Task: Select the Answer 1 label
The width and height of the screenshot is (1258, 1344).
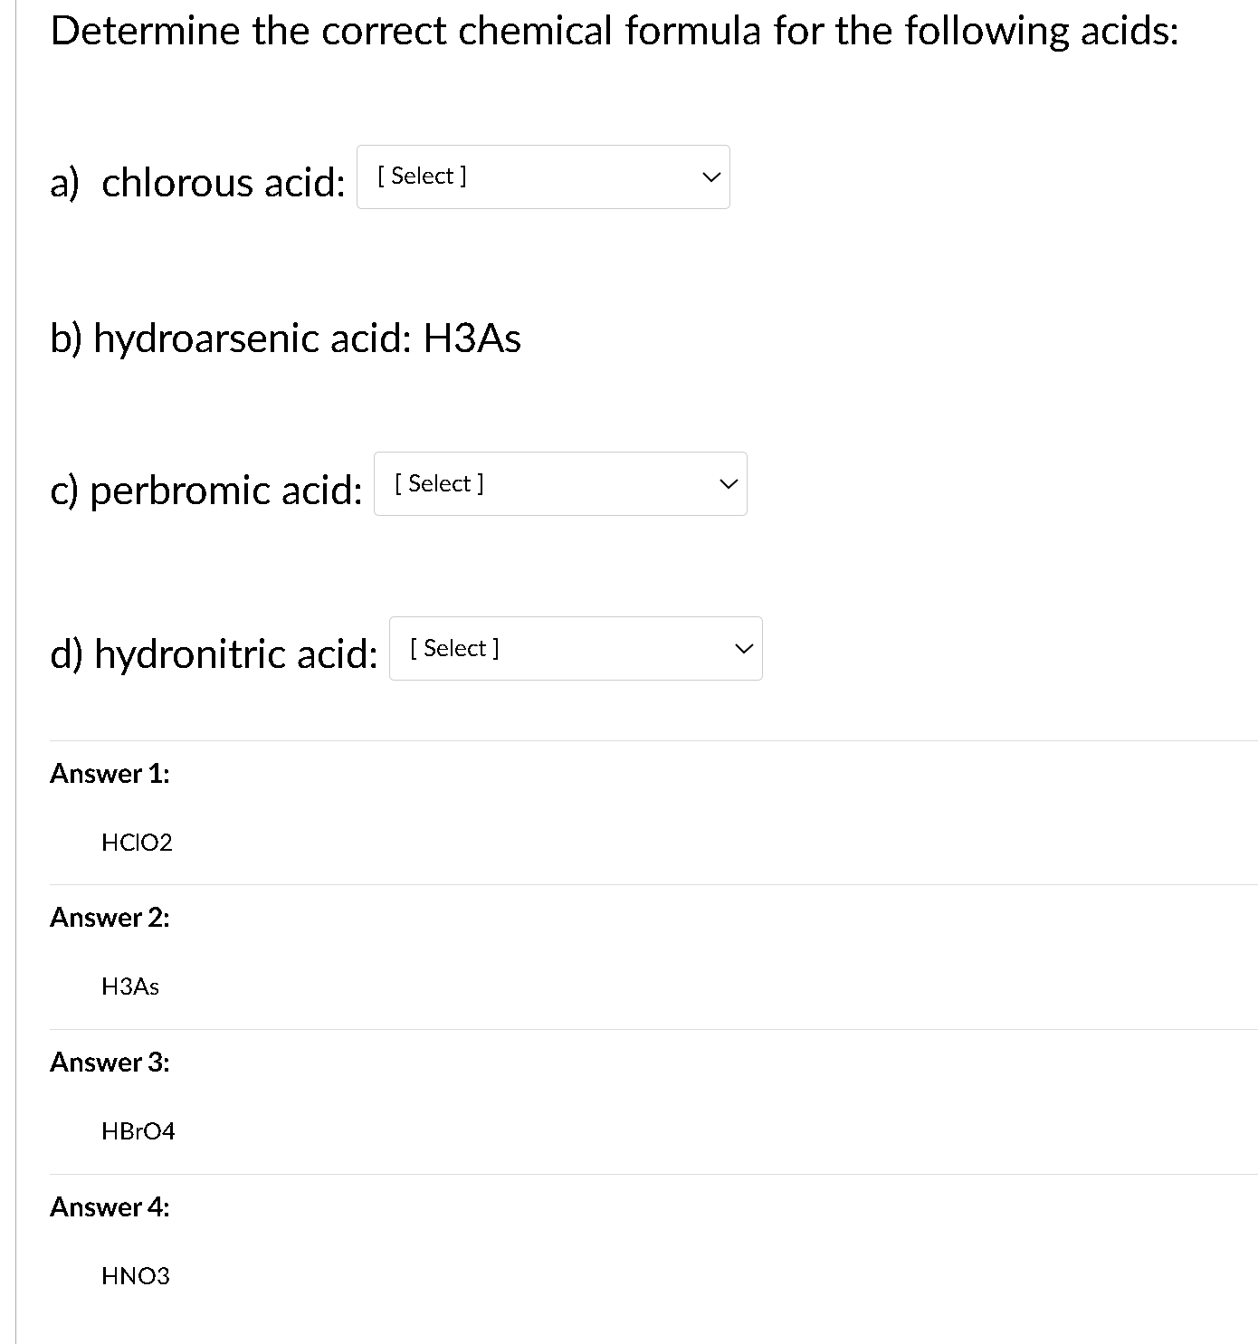Action: coord(110,774)
